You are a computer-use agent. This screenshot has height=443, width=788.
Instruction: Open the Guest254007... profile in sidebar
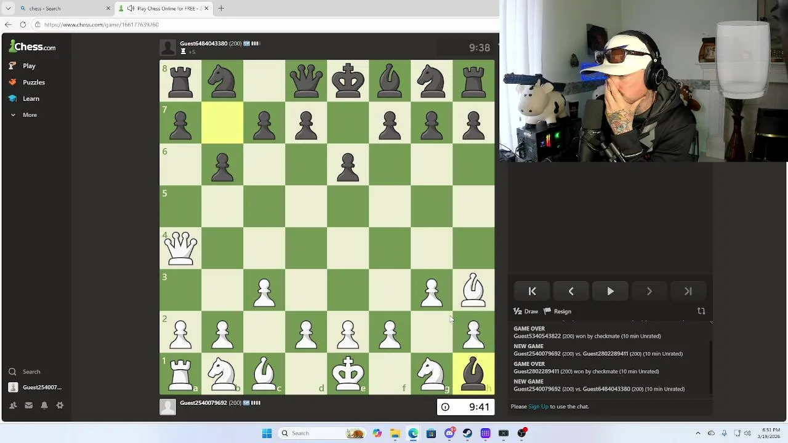35,387
